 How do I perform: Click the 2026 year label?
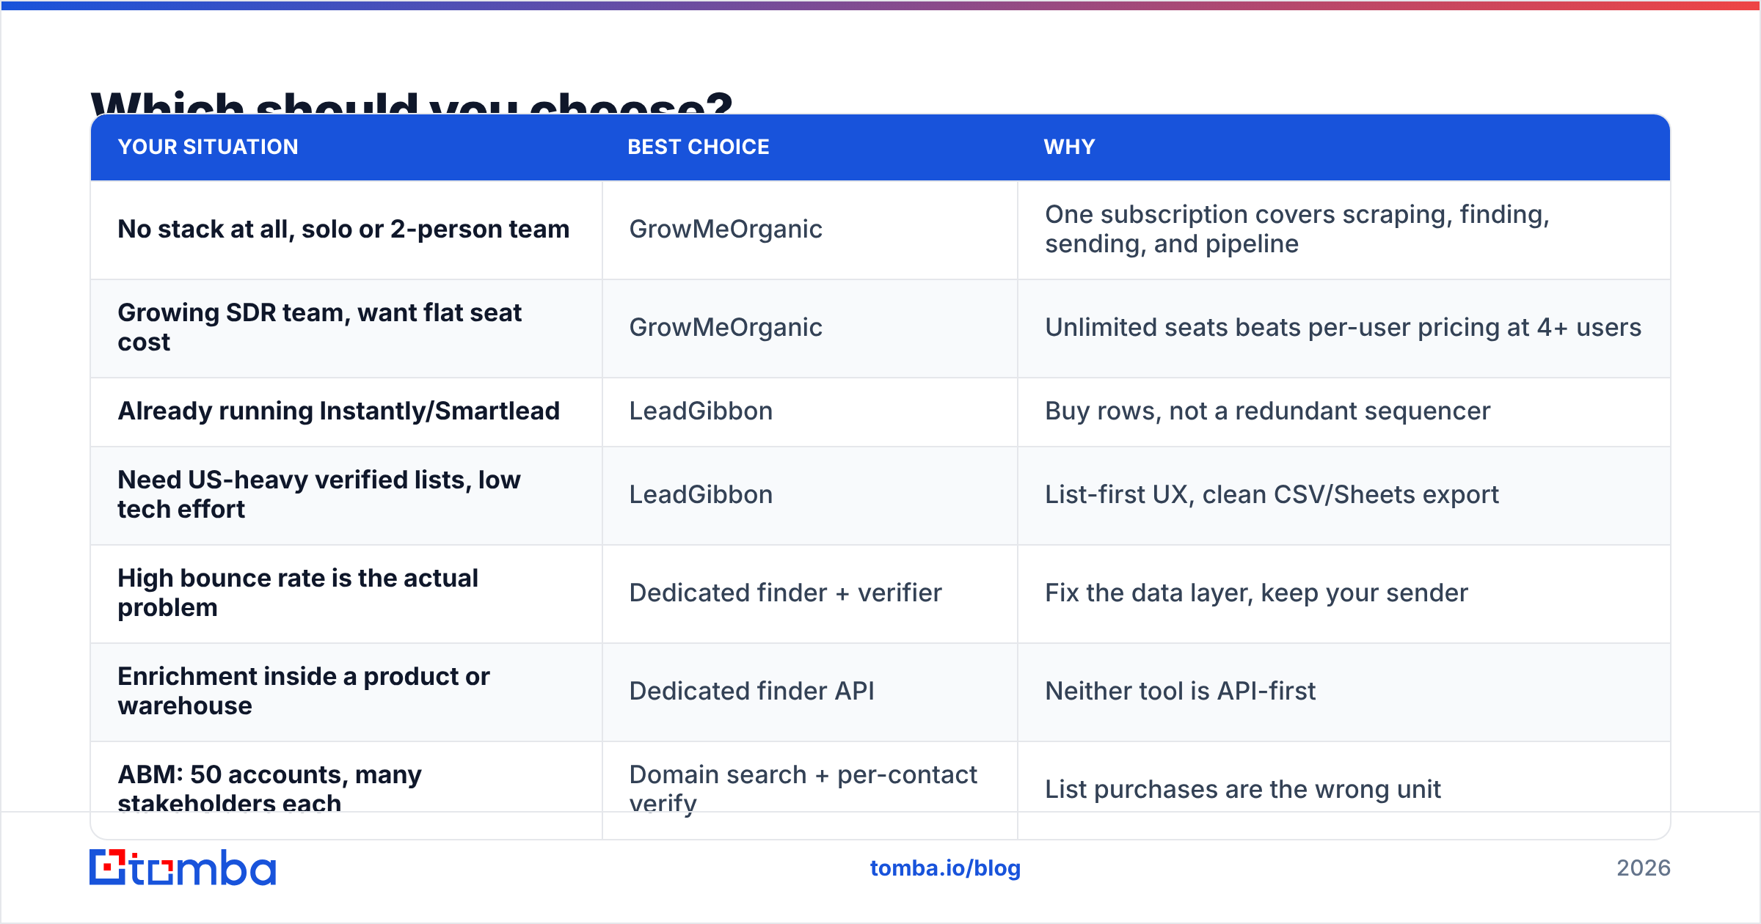click(1644, 868)
